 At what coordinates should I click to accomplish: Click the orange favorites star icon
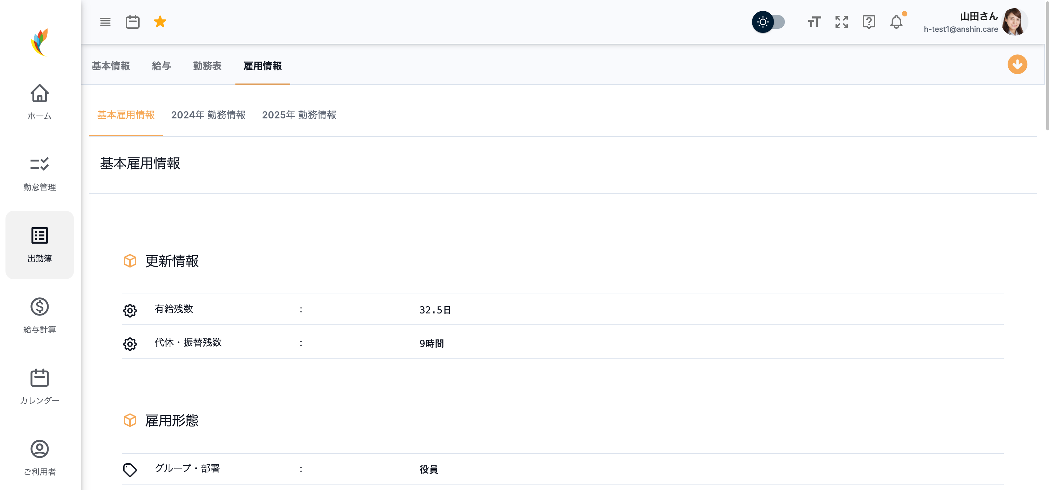tap(160, 22)
